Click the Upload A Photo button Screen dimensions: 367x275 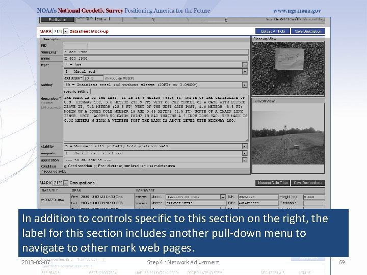272,31
